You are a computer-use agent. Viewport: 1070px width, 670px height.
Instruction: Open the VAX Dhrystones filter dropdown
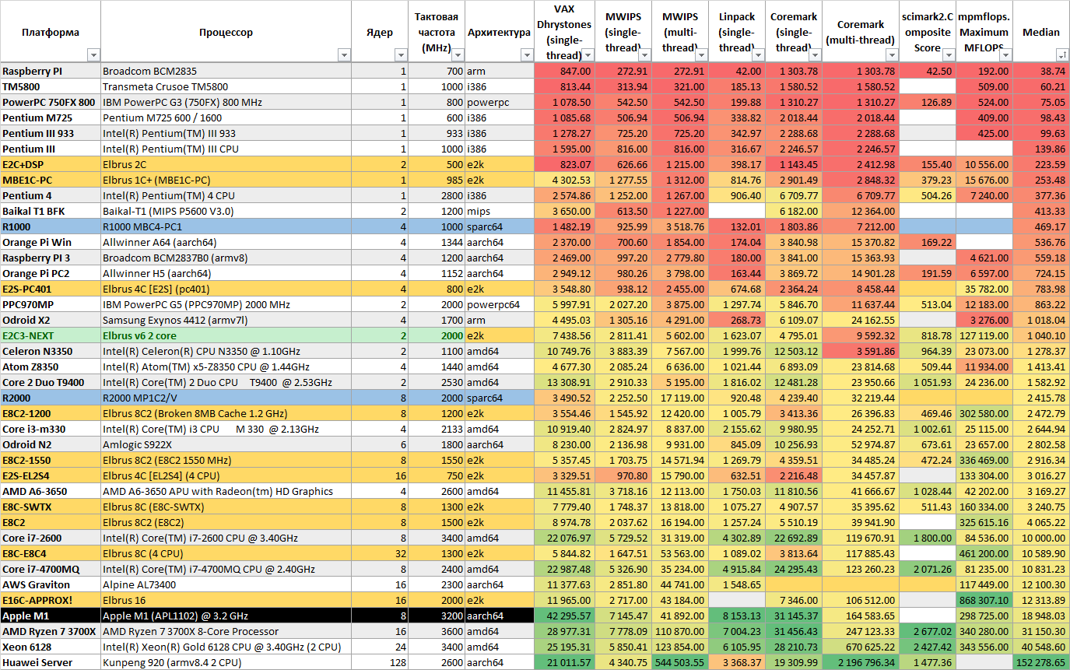(588, 55)
